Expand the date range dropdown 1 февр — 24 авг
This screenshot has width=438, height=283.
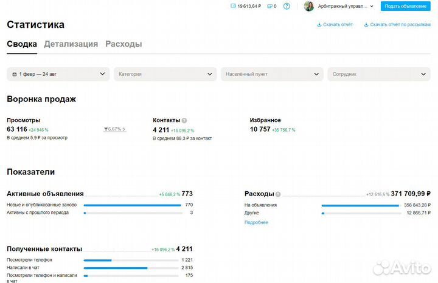58,74
